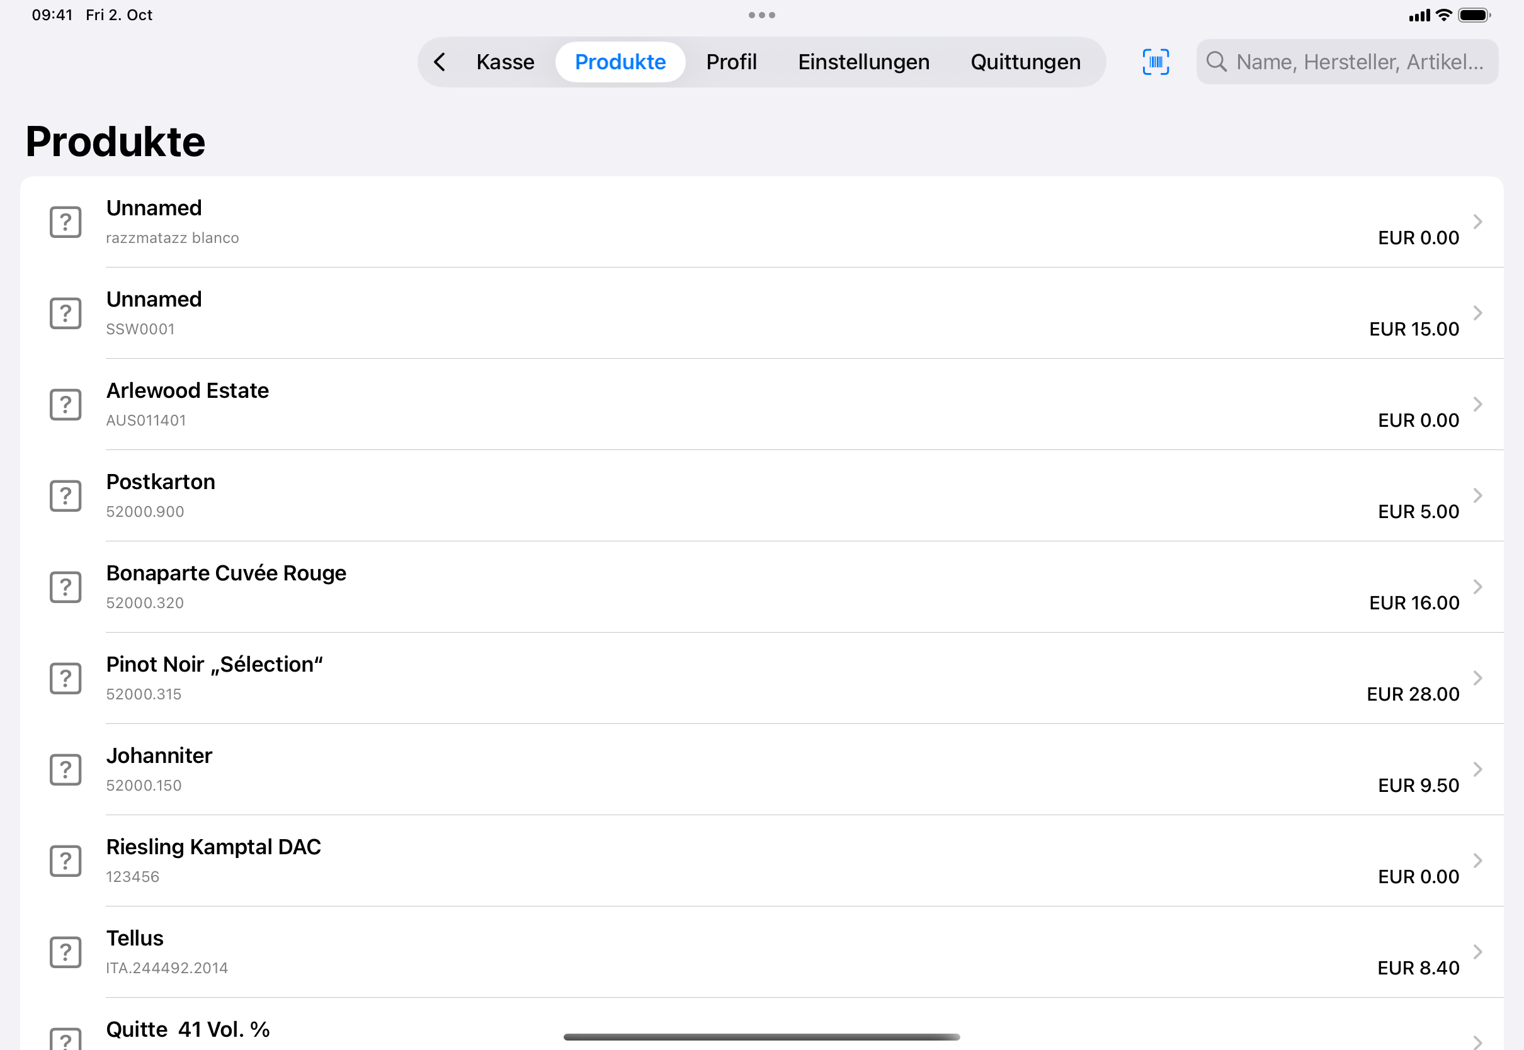Open the Quittungen tab
Image resolution: width=1524 pixels, height=1050 pixels.
[1025, 62]
